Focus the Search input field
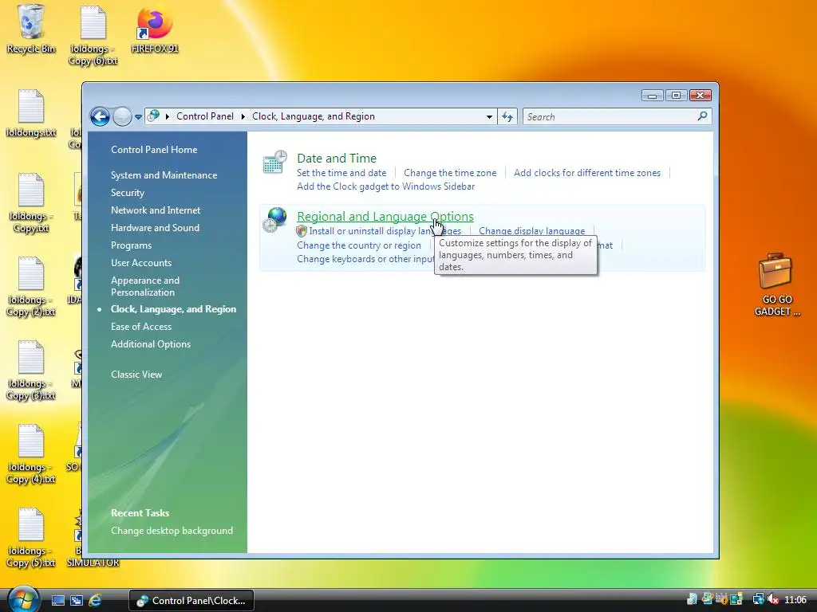Viewport: 817px width, 612px height. [610, 116]
